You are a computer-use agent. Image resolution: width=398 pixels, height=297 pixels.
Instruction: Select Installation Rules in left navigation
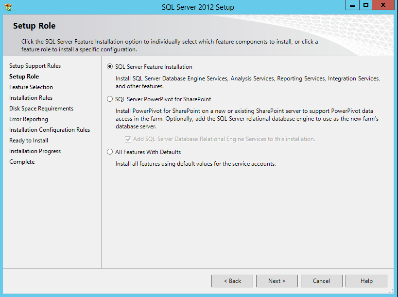pyautogui.click(x=31, y=98)
